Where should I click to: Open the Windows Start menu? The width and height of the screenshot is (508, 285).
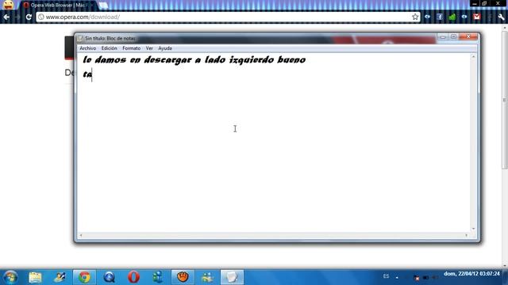(x=10, y=277)
